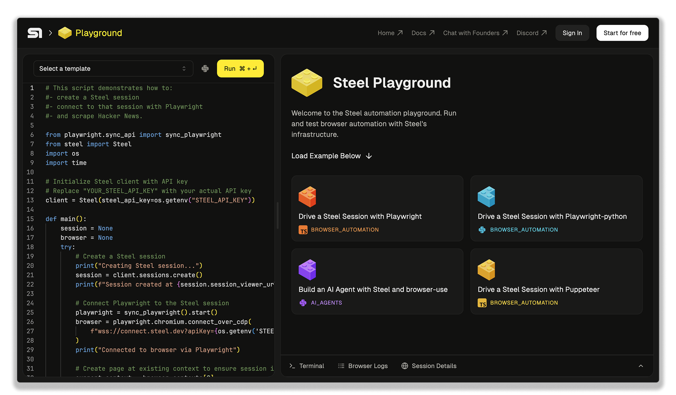676x395 pixels.
Task: Click the Python language icon beside Run
Action: [x=205, y=68]
